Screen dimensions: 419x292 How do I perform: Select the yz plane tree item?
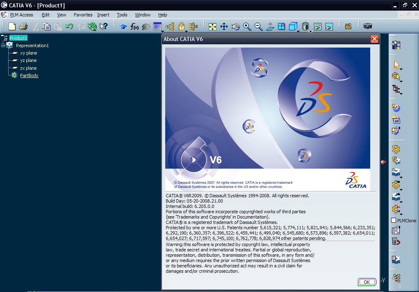click(28, 60)
